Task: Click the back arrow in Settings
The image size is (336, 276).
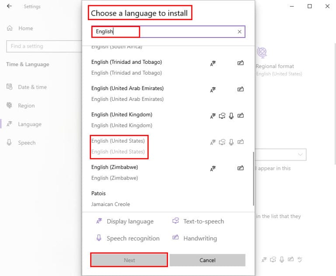Action: tap(9, 6)
